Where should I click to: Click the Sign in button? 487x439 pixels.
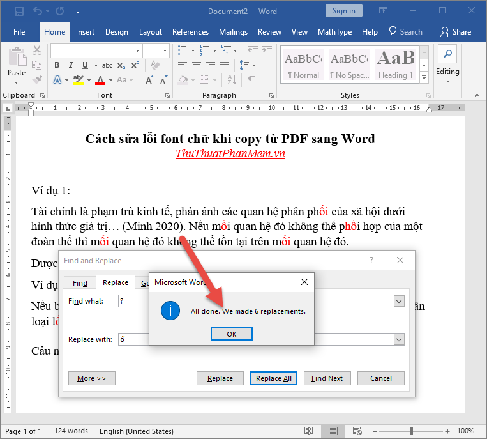tap(343, 11)
